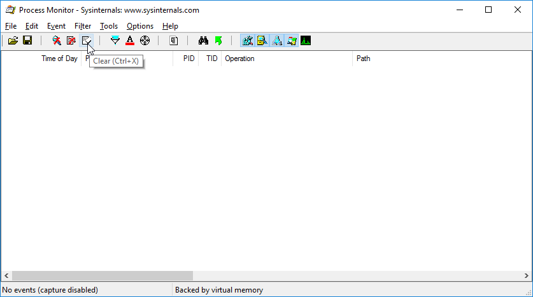Toggle Show Registry Activity filter
Image resolution: width=533 pixels, height=297 pixels.
coord(248,41)
